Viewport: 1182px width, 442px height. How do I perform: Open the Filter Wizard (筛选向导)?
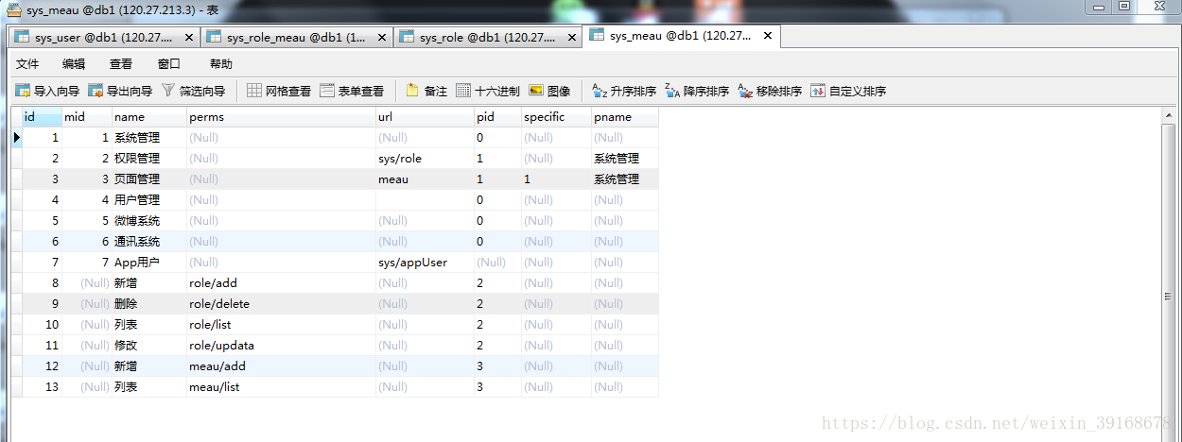pos(193,92)
